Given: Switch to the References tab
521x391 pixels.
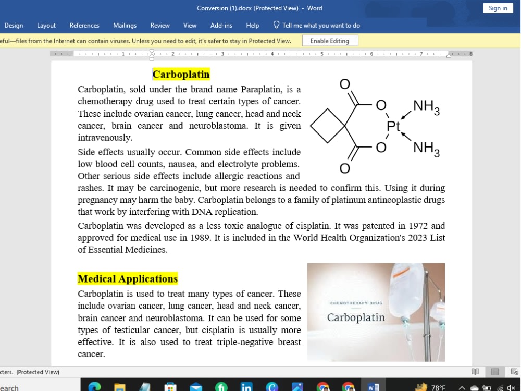Looking at the screenshot, I should [x=84, y=25].
